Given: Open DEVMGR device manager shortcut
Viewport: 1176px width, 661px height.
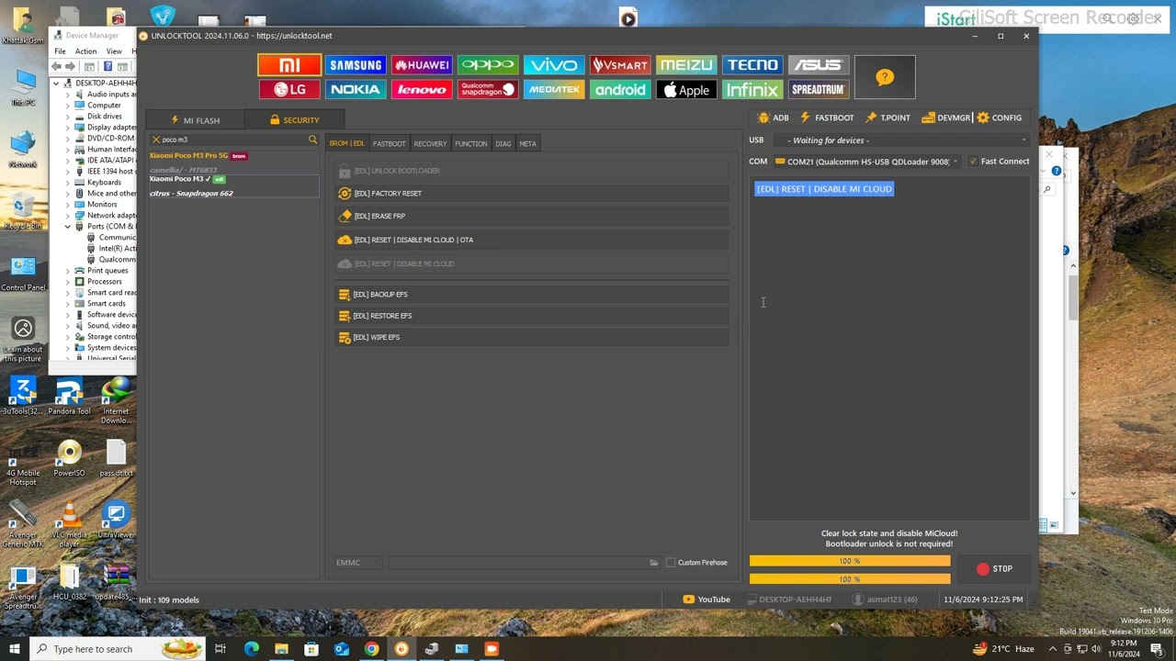Looking at the screenshot, I should pyautogui.click(x=946, y=118).
